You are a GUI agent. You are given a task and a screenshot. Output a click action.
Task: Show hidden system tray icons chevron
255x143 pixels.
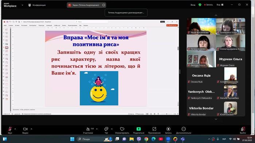tap(209, 139)
